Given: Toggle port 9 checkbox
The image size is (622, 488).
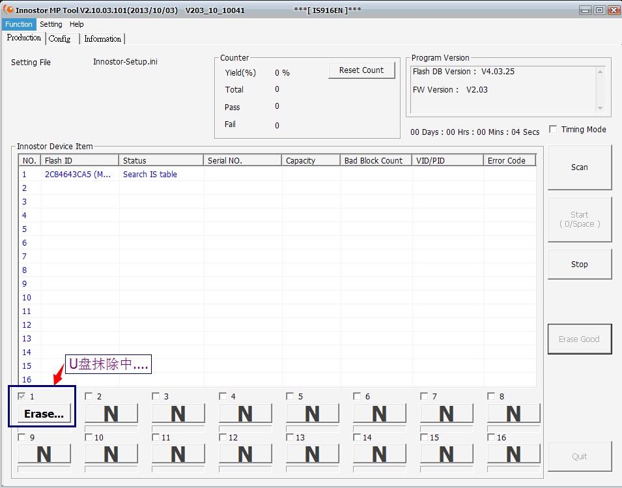Looking at the screenshot, I should 21,437.
